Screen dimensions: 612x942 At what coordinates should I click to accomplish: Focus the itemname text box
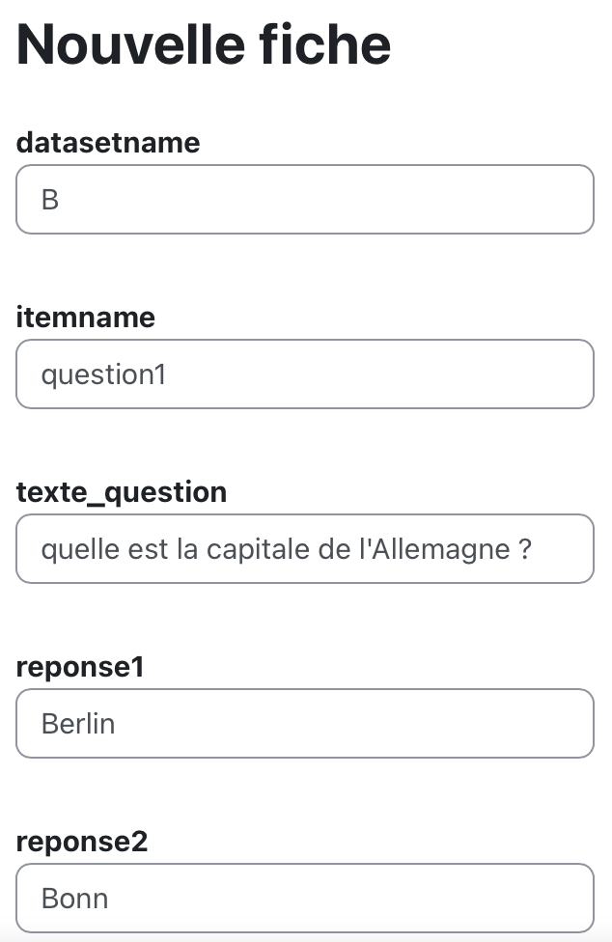click(x=304, y=374)
